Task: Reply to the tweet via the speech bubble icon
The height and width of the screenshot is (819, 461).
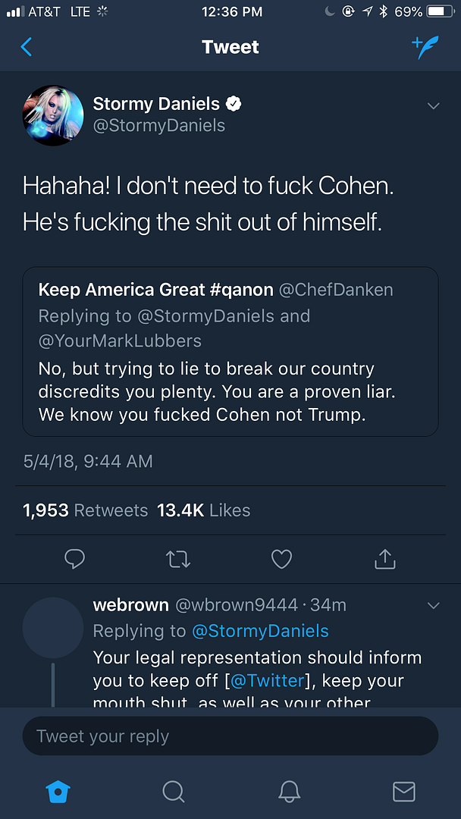Action: point(74,560)
